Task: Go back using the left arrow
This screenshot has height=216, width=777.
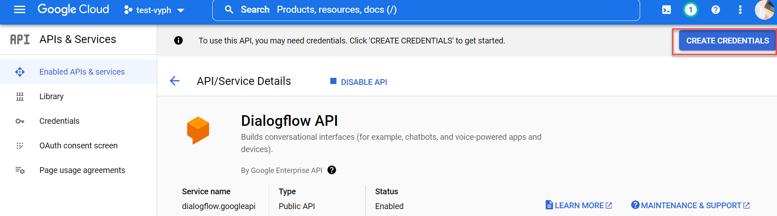Action: 175,81
